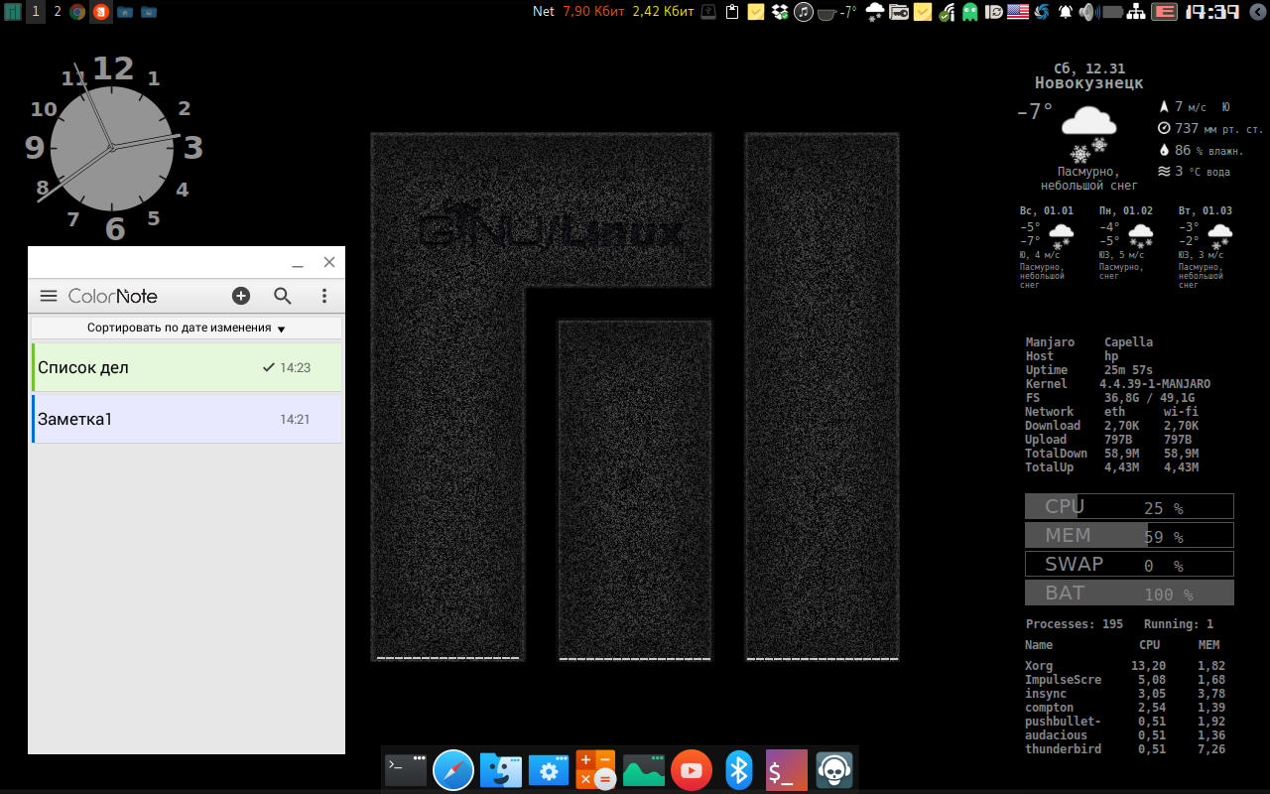This screenshot has width=1270, height=794.
Task: Click the notification bell in system tray
Action: pos(1066,12)
